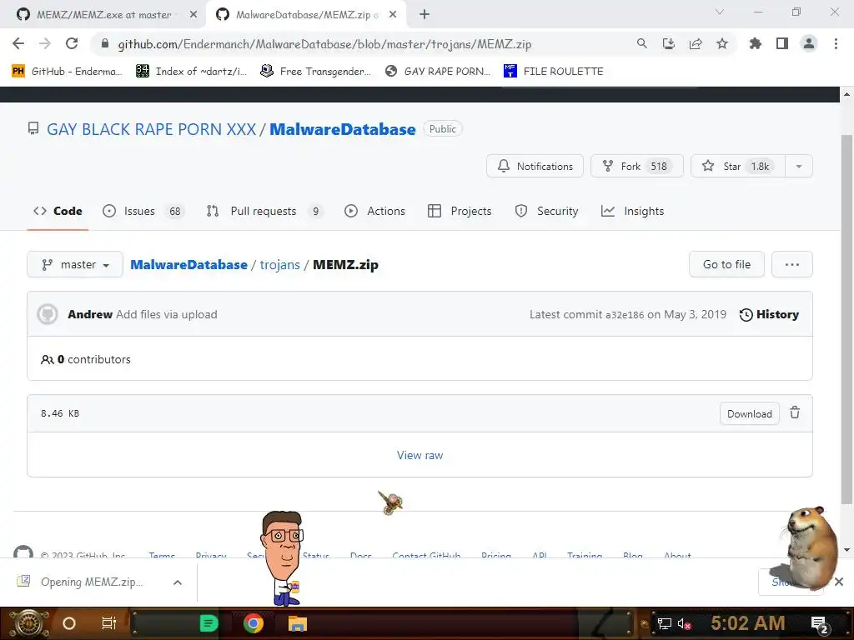Click the address bar URL field
The width and height of the screenshot is (854, 640).
point(324,44)
